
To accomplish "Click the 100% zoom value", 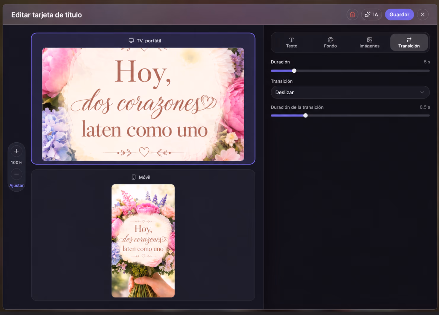I will tap(17, 163).
